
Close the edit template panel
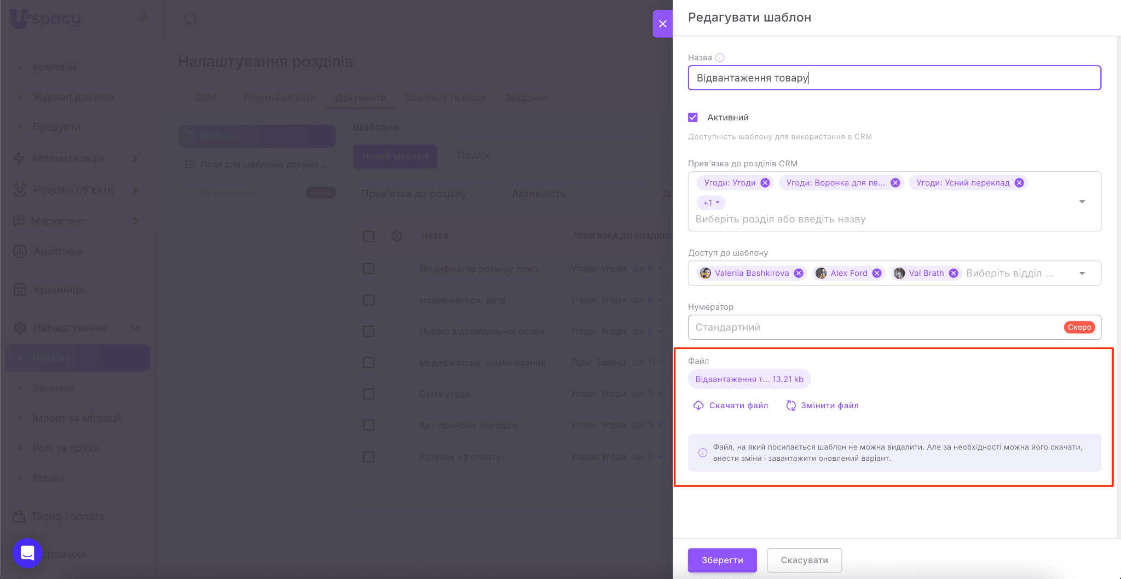click(662, 24)
